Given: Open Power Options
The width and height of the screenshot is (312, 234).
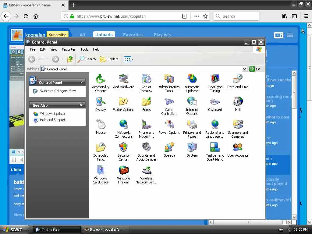Looking at the screenshot, I should pos(169,127).
